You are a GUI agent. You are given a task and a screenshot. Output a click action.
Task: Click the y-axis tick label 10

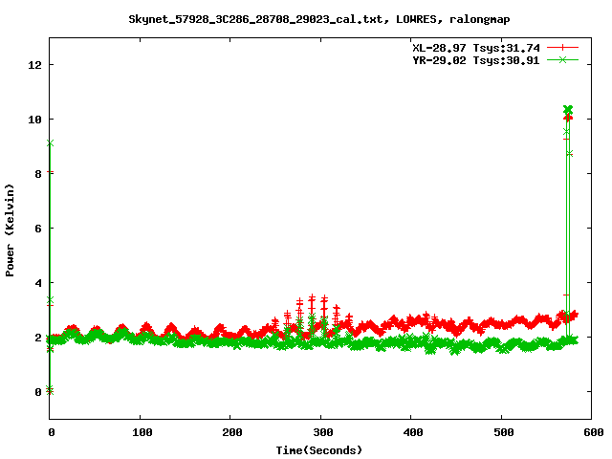click(34, 120)
